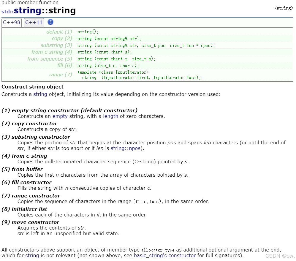Image resolution: width=296 pixels, height=261 pixels.
Task: Click the string link after 'Constructs a'
Action: tap(40, 94)
